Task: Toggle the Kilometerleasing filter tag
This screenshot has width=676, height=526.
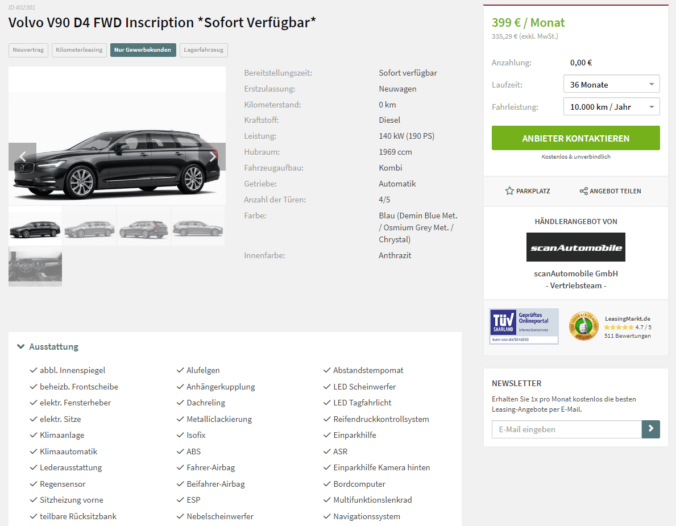Action: (80, 50)
